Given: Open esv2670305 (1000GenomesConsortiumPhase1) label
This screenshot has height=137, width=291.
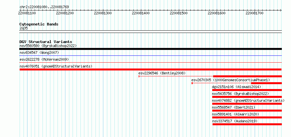Looking at the screenshot, I should (x=231, y=80).
